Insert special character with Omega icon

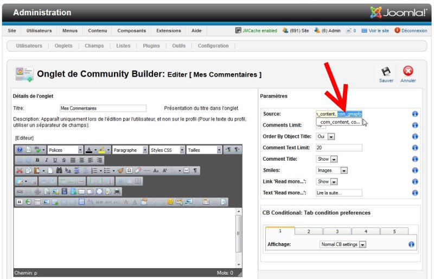pos(129,170)
